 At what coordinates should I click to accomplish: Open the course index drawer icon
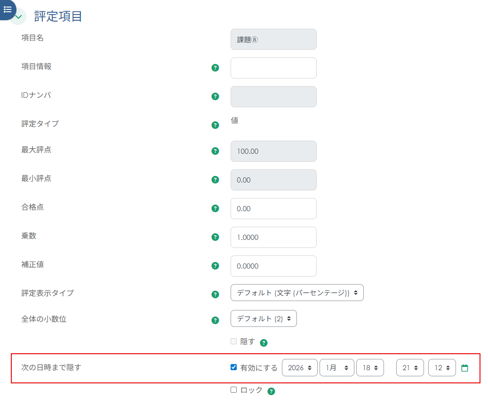8,9
